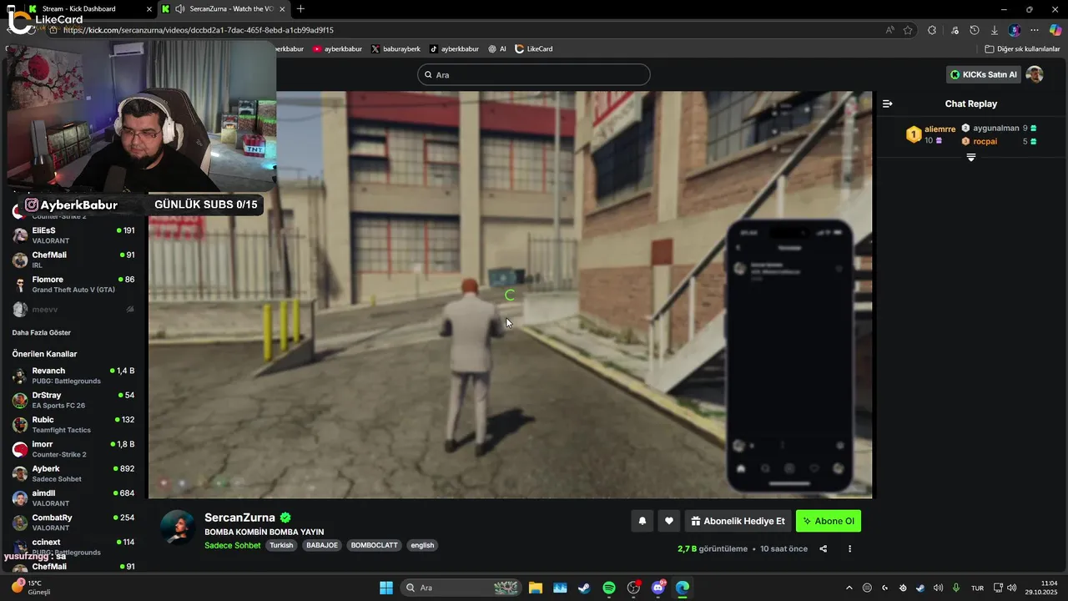This screenshot has width=1068, height=601.
Task: Click the Turkish tag
Action: coord(281,545)
